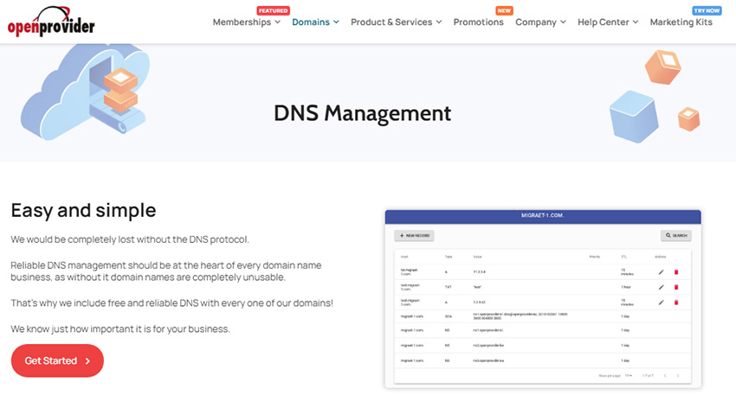Open the Help Center menu
The width and height of the screenshot is (736, 401).
(x=608, y=22)
